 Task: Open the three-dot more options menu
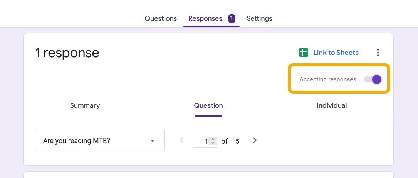pos(378,53)
